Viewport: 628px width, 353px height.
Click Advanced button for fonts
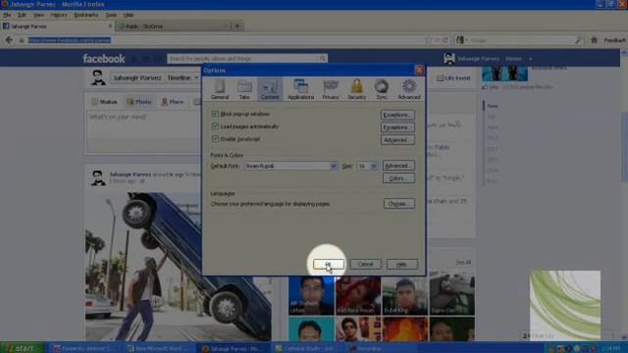tap(398, 166)
